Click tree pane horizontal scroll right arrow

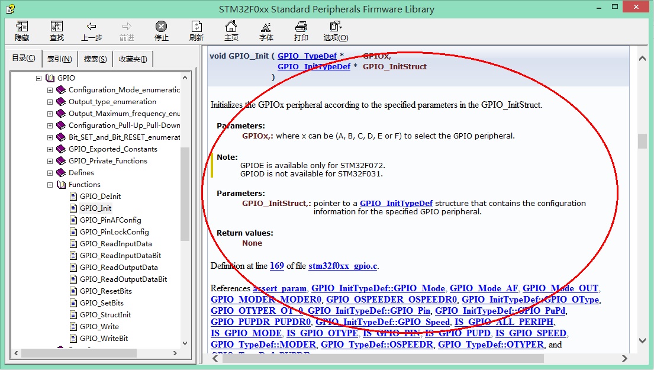(x=175, y=353)
